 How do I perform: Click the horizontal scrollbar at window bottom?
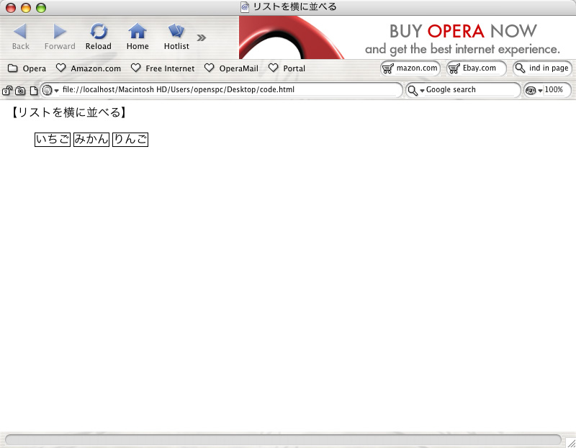click(283, 439)
